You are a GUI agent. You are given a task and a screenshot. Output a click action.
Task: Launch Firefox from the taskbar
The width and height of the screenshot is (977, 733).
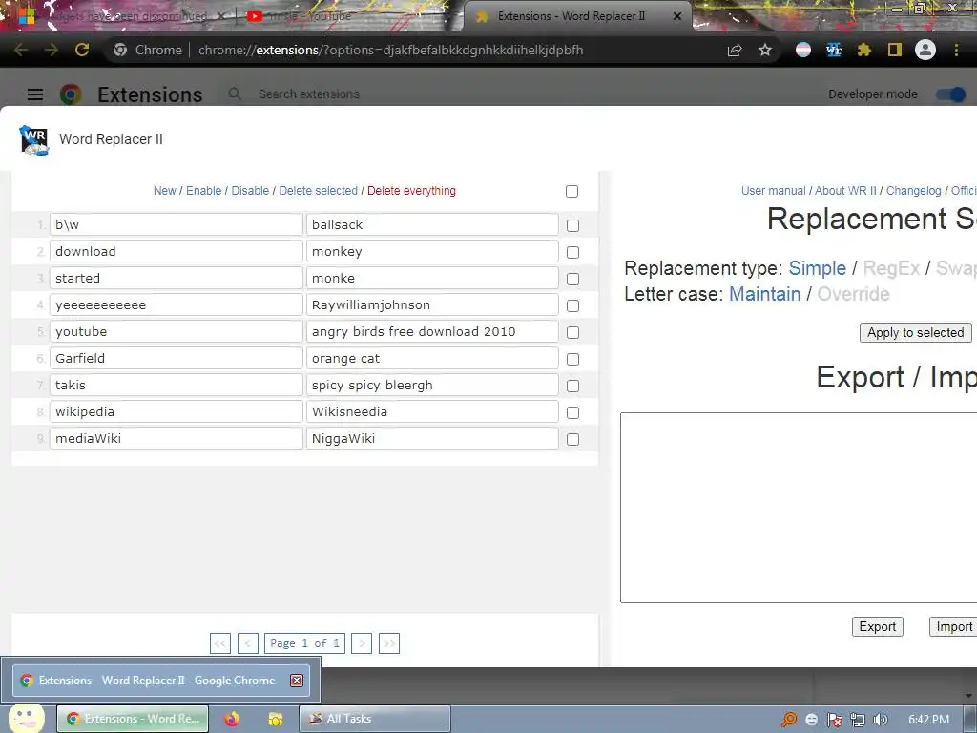tap(232, 719)
